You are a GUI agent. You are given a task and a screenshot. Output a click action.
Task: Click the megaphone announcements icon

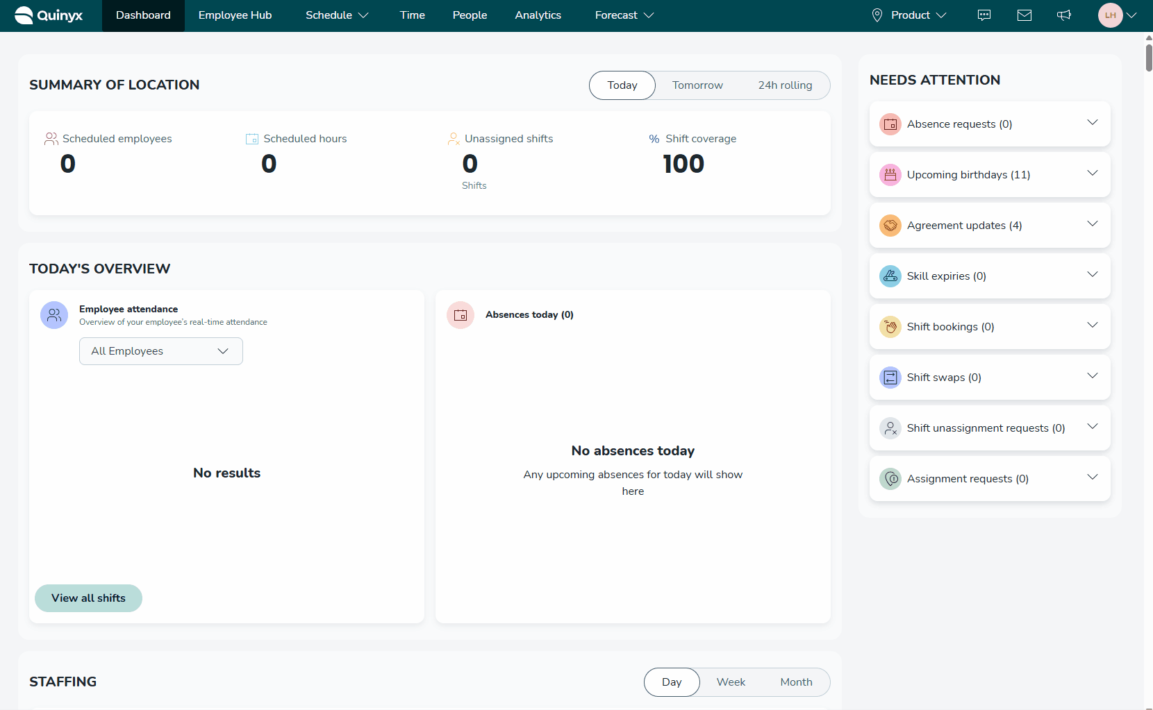coord(1063,15)
